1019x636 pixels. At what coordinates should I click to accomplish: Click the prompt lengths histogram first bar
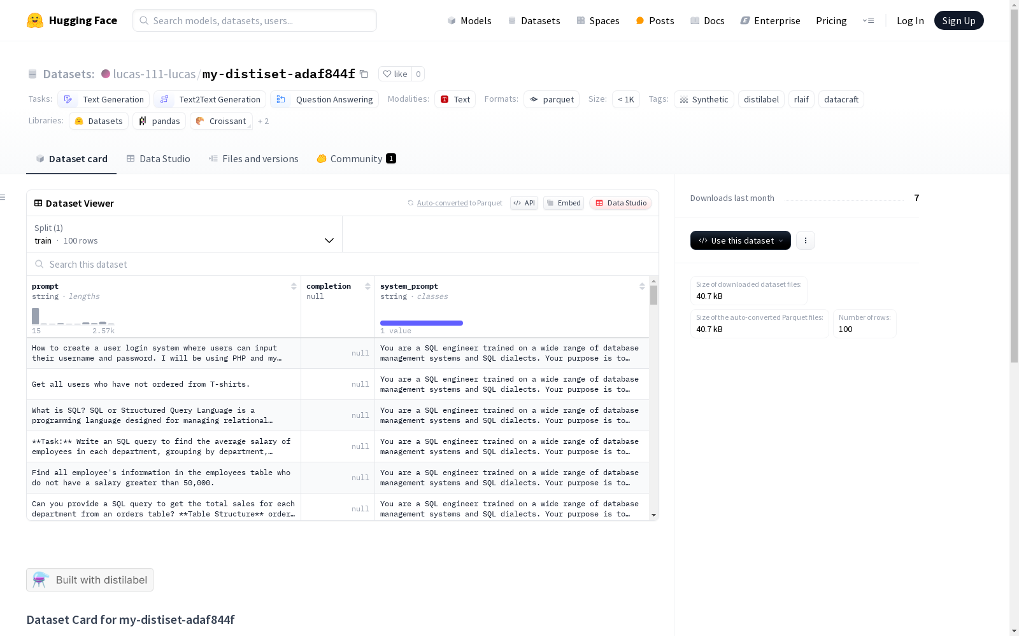point(36,316)
